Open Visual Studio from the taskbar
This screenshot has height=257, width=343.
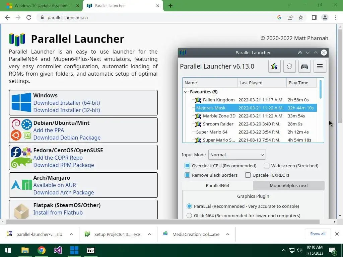click(x=58, y=250)
